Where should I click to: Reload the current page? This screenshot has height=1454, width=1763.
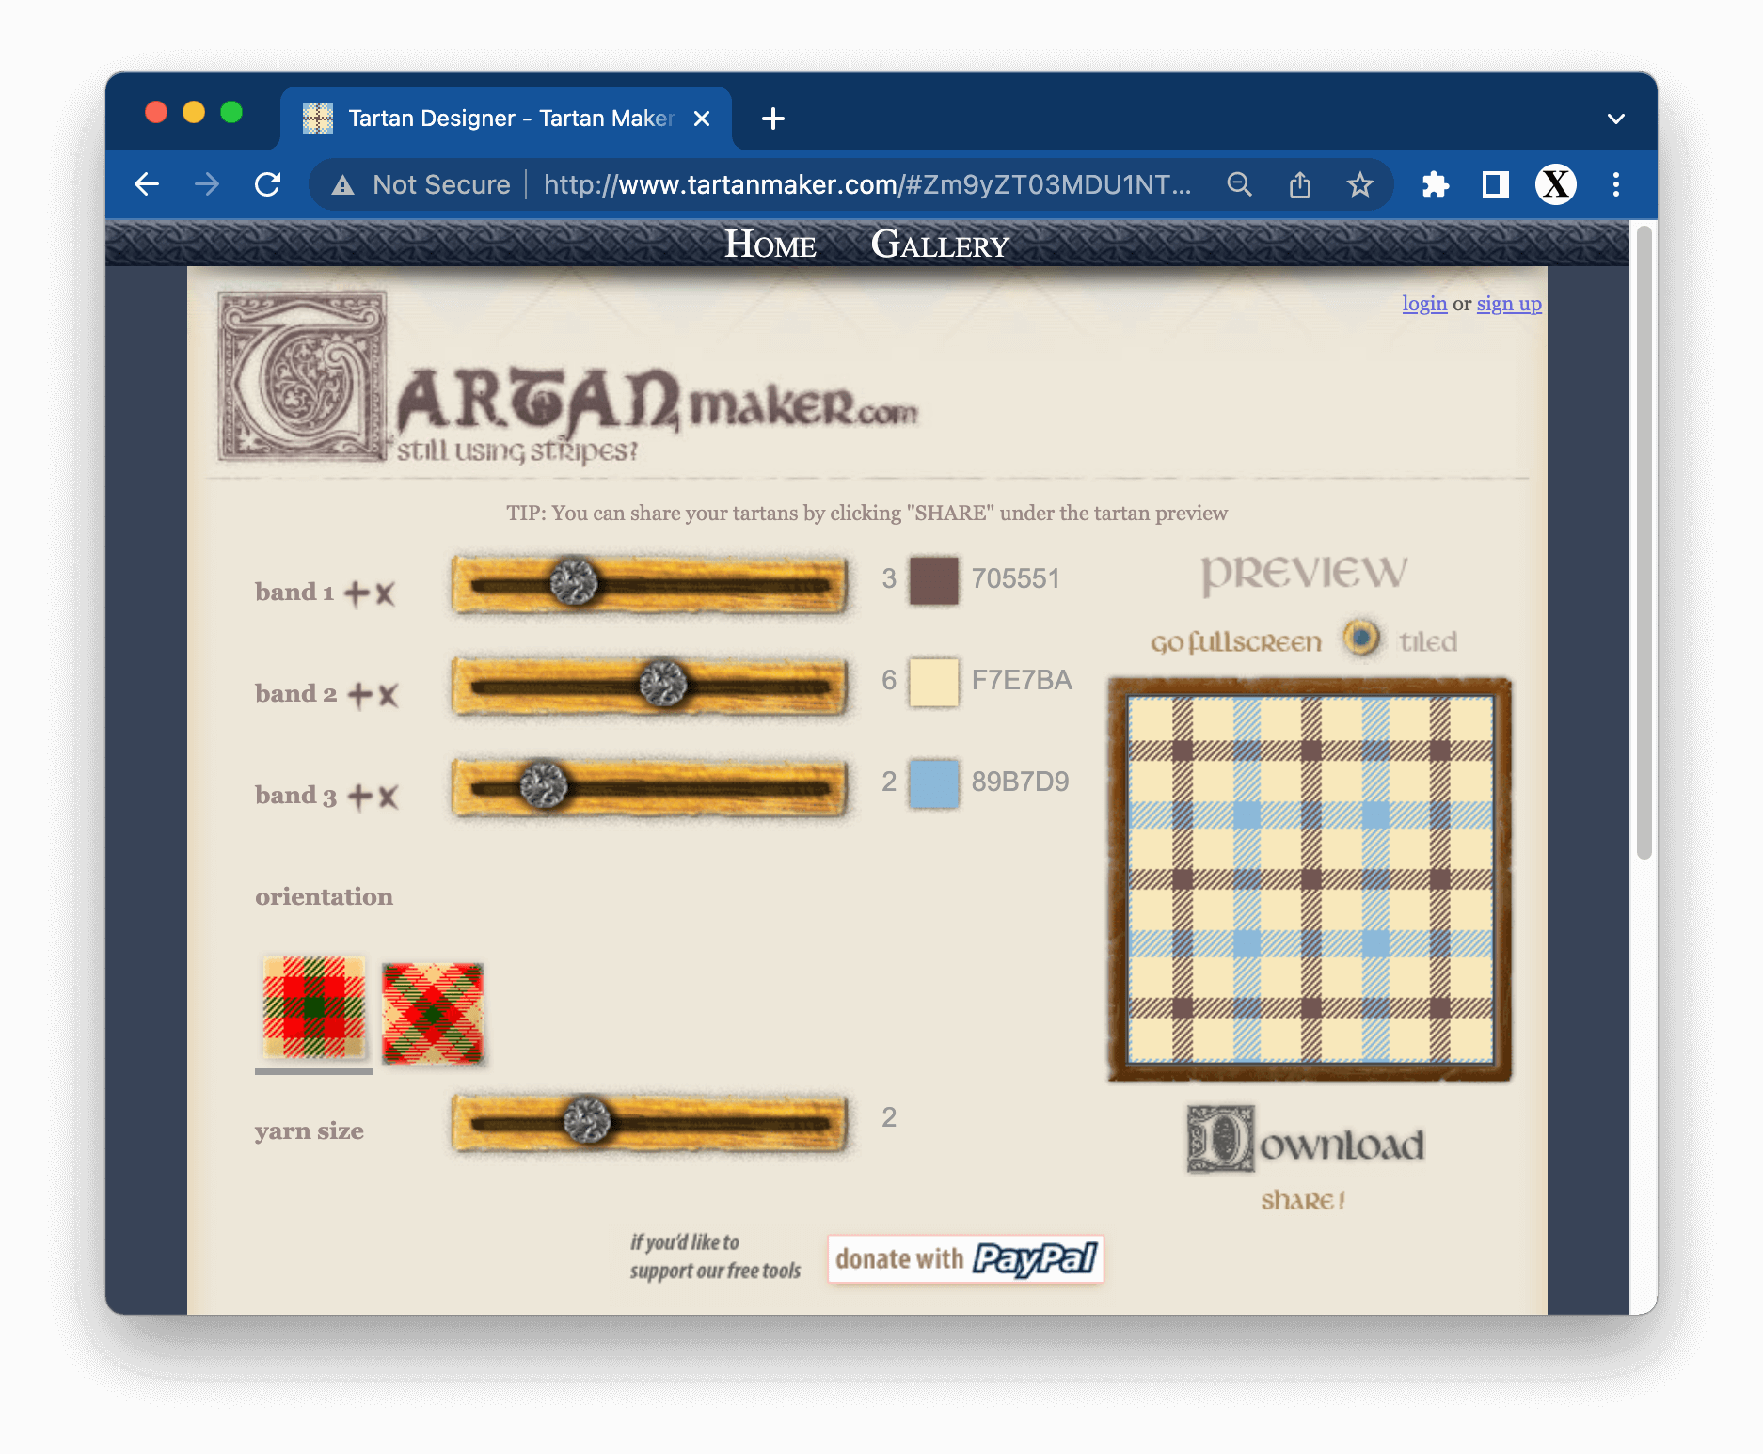tap(268, 184)
